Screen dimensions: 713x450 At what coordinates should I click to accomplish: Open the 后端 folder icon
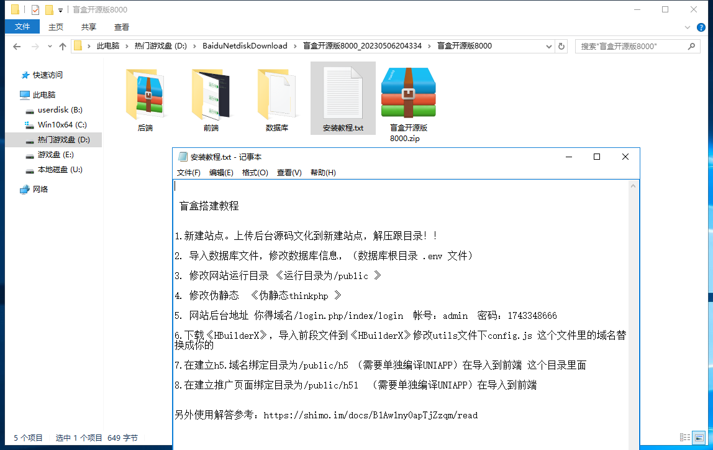pyautogui.click(x=145, y=94)
